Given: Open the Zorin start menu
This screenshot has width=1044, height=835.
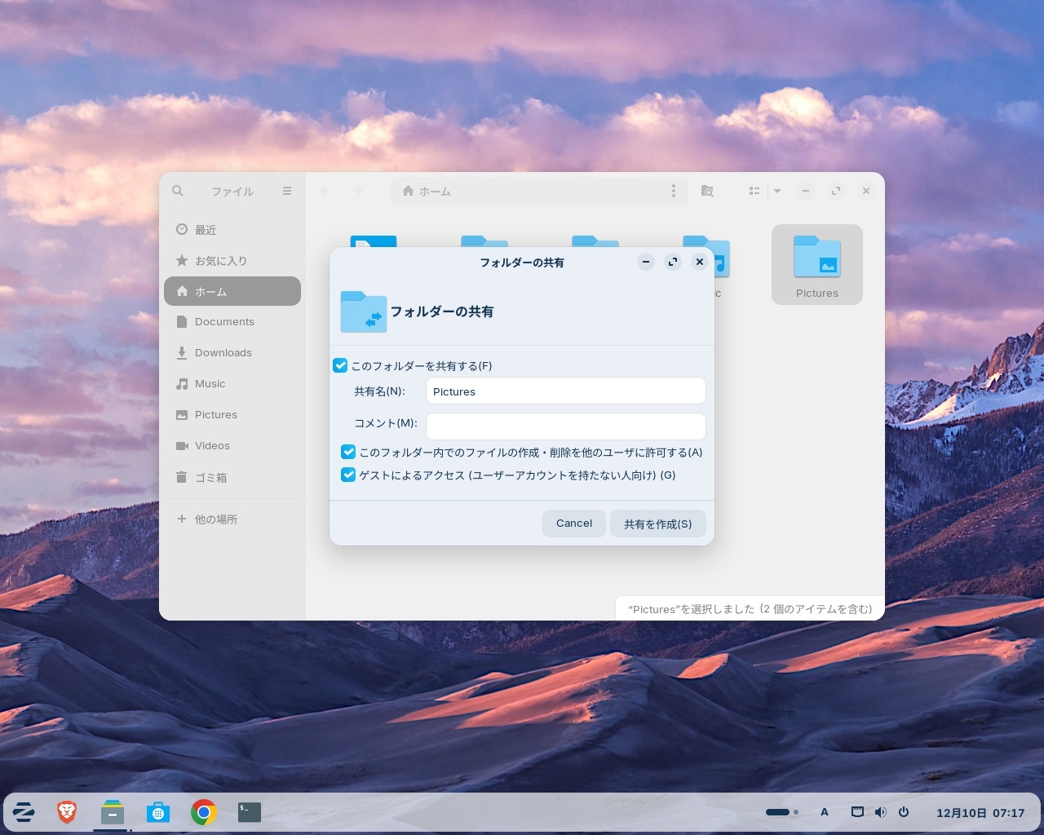Looking at the screenshot, I should [24, 812].
